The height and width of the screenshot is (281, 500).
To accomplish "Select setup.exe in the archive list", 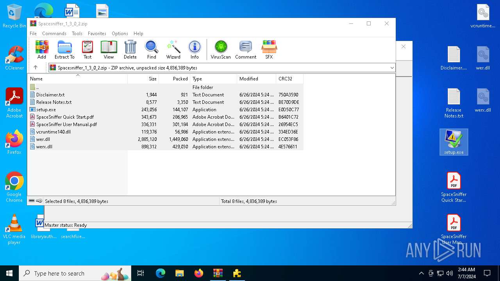I will pyautogui.click(x=166, y=110).
